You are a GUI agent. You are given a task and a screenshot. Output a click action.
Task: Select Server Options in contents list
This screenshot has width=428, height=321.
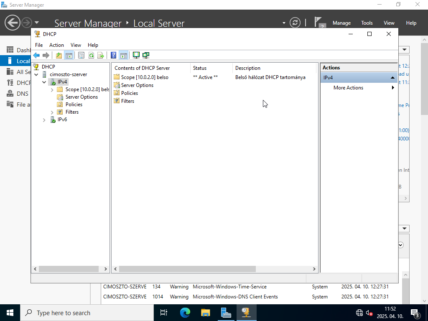tap(137, 85)
